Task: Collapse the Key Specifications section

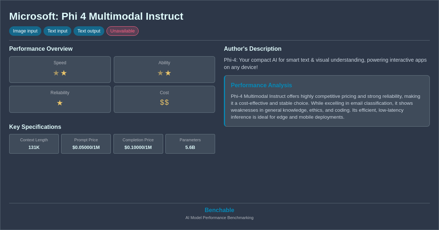Action: point(35,127)
